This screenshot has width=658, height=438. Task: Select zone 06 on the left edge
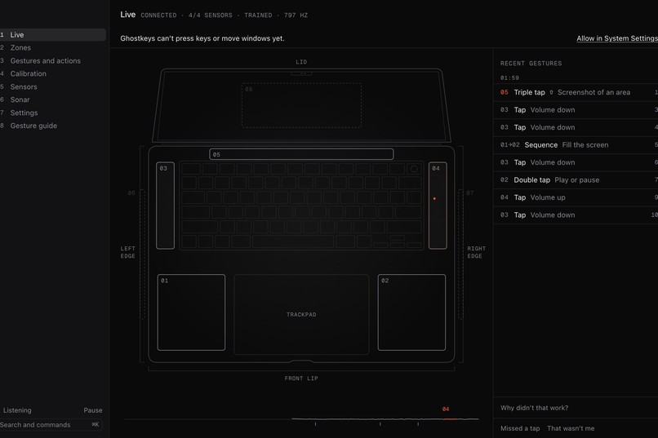142,254
